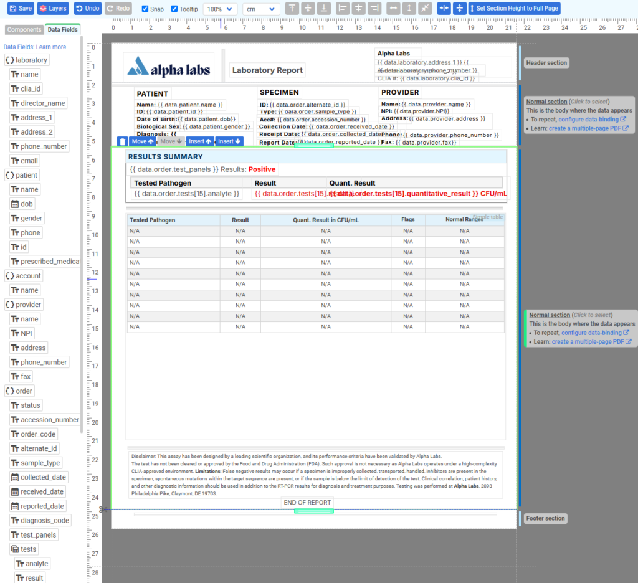Select the order data object
638x583 pixels.
coord(19,391)
